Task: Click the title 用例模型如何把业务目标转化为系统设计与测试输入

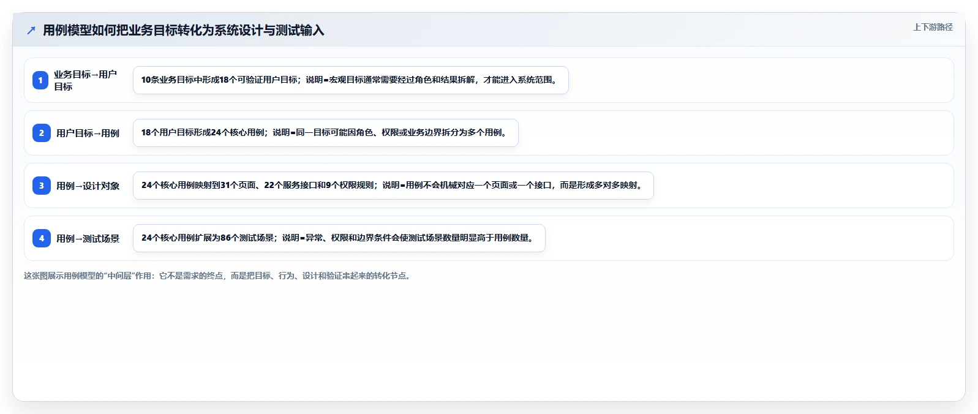Action: point(184,31)
